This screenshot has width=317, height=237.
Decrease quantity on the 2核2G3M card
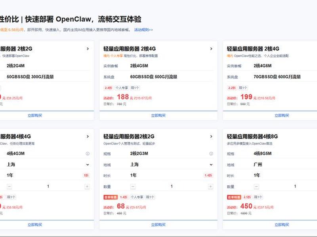coord(133,186)
